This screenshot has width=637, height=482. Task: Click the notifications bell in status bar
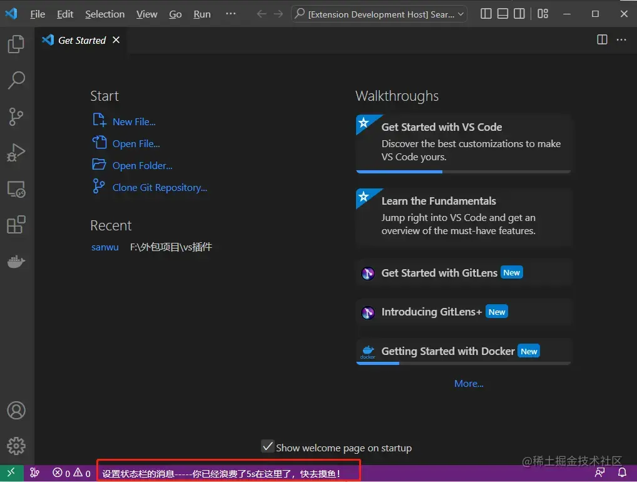tap(622, 473)
